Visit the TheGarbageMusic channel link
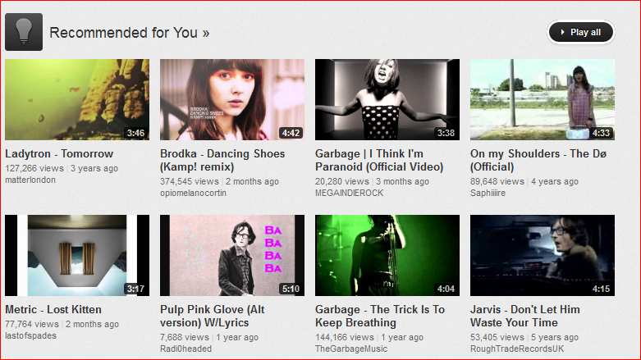This screenshot has width=641, height=360. click(351, 349)
